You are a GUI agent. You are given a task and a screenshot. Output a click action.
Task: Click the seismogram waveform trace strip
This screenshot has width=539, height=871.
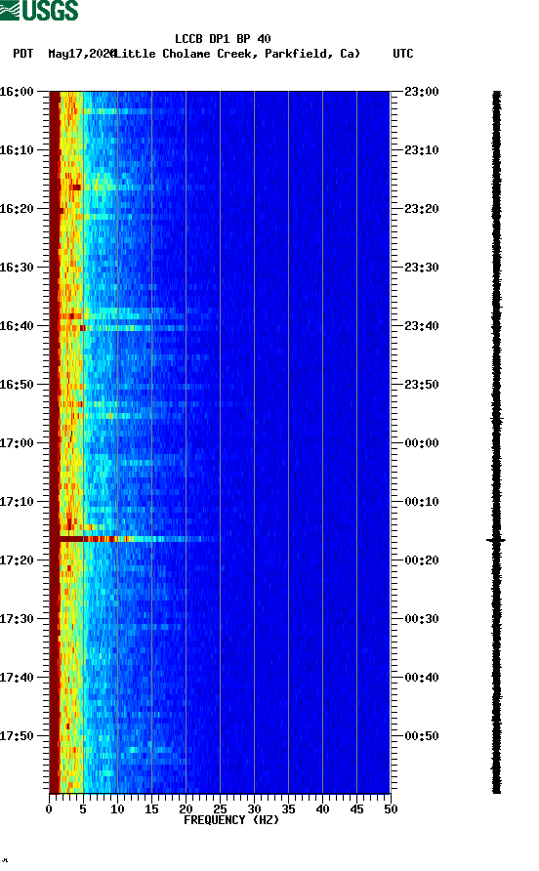pyautogui.click(x=496, y=442)
